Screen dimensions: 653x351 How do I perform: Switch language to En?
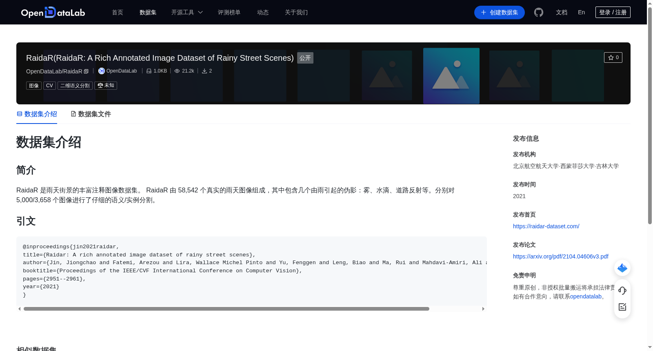[x=582, y=12]
